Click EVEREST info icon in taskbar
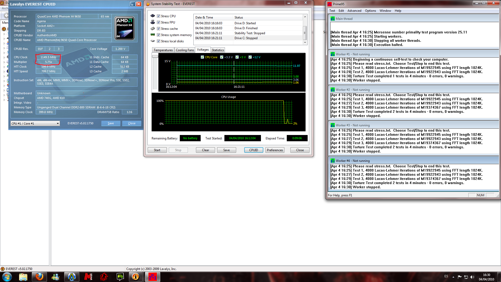This screenshot has height=282, width=501. click(x=135, y=277)
